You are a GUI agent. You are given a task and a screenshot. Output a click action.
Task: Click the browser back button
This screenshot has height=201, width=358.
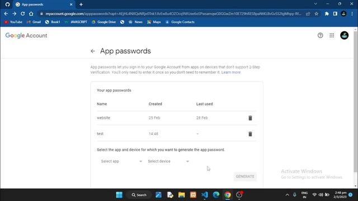[6, 13]
